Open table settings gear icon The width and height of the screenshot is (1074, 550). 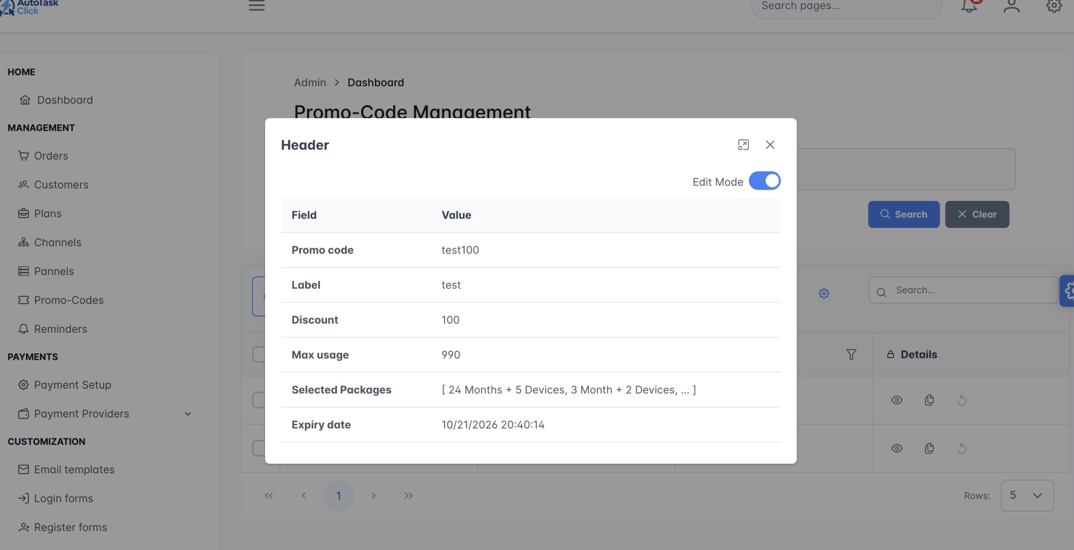824,294
